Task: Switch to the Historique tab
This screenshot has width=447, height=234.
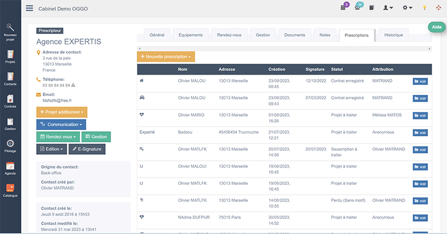Action: pos(393,35)
